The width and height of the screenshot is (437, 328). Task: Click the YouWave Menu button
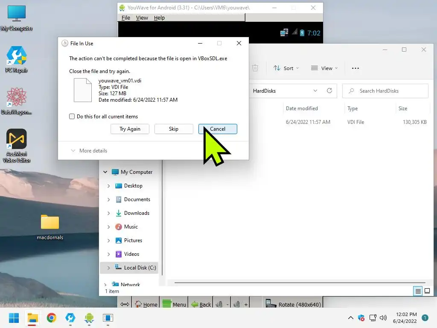tap(174, 304)
